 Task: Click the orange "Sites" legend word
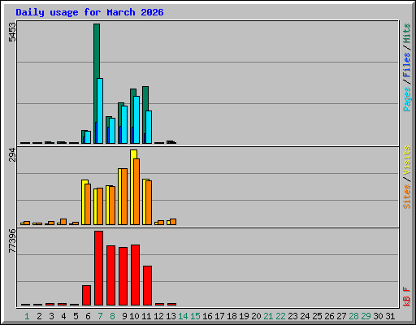click(407, 197)
